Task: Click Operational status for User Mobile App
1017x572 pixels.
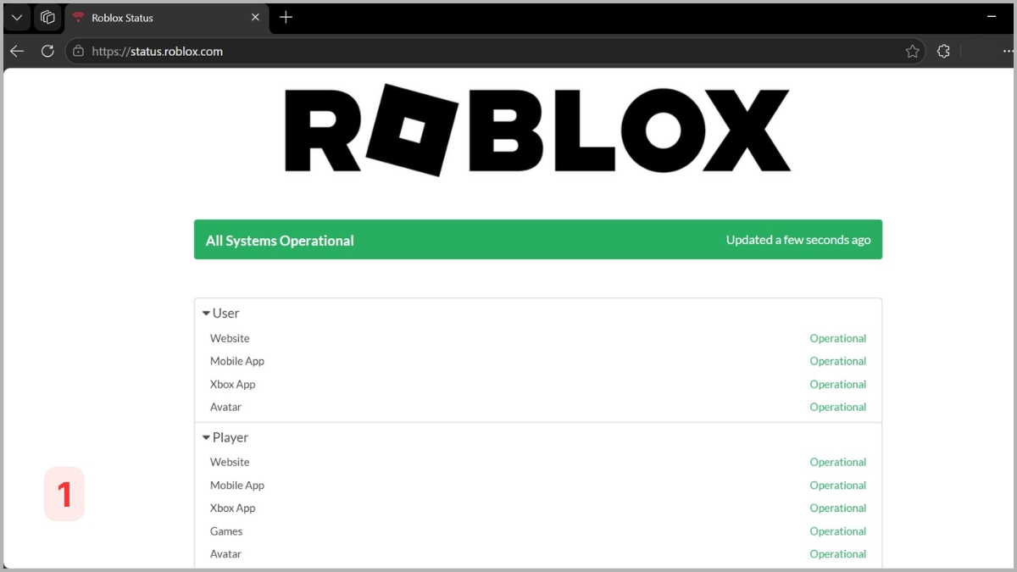Action: pos(837,361)
